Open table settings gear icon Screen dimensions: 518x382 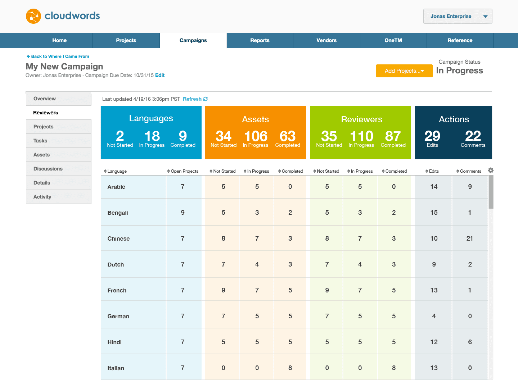point(491,170)
